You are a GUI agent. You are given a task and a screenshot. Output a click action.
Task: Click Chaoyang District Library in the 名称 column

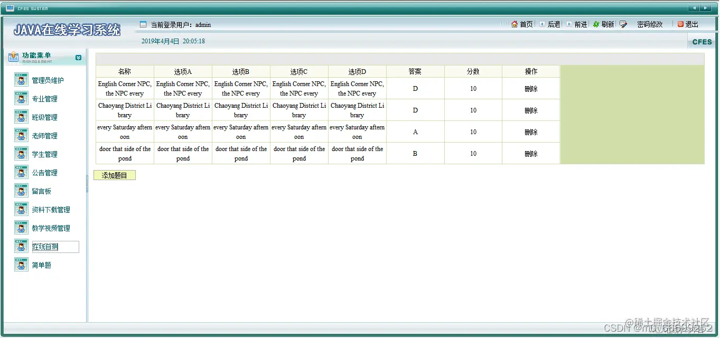125,110
